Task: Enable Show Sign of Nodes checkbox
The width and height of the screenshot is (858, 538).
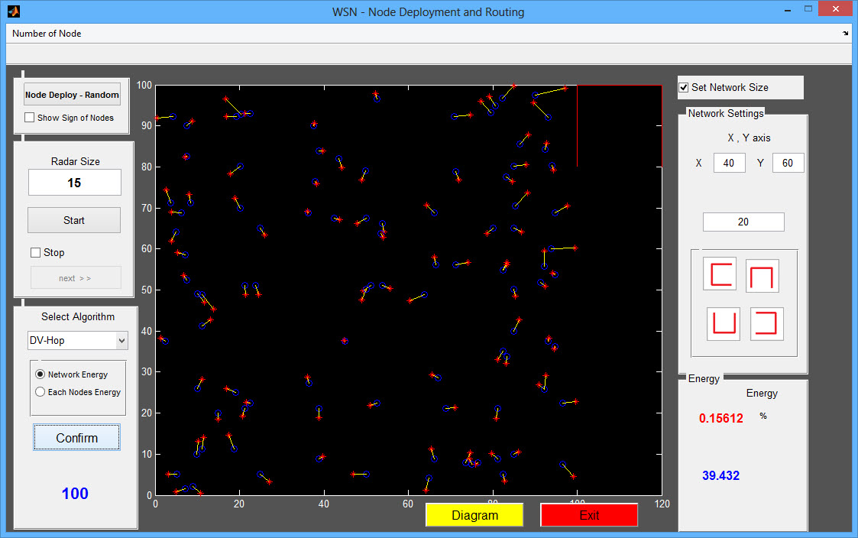Action: click(x=30, y=118)
